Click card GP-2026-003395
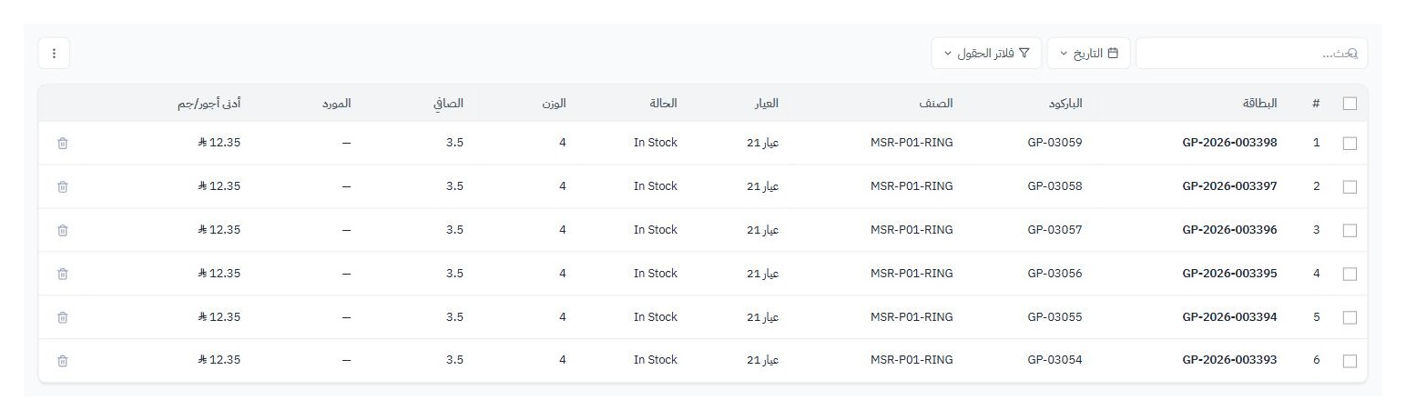The image size is (1406, 420). (x=1229, y=274)
